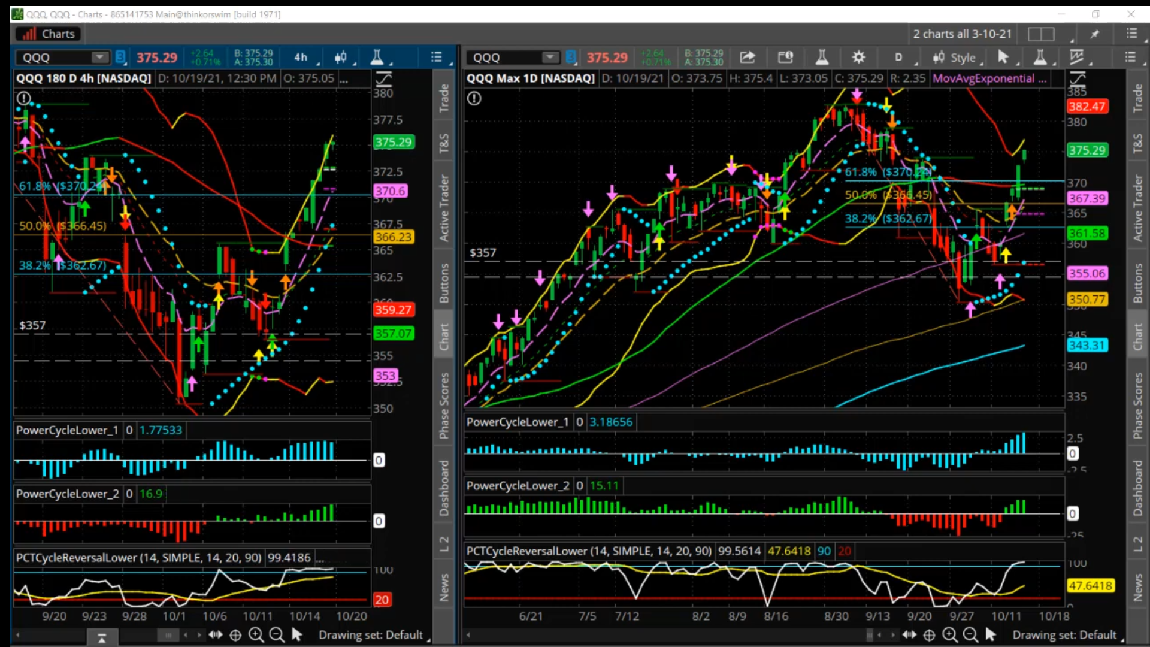The height and width of the screenshot is (647, 1150).
Task: Click the left chart horizontal scrollbar thumb
Action: pos(168,635)
